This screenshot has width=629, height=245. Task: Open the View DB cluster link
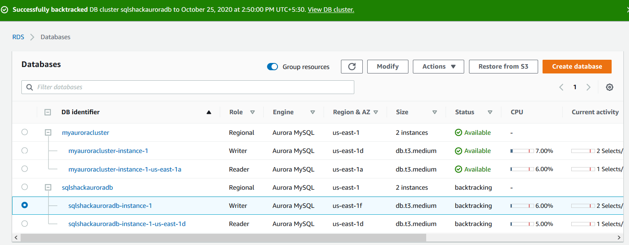click(331, 10)
